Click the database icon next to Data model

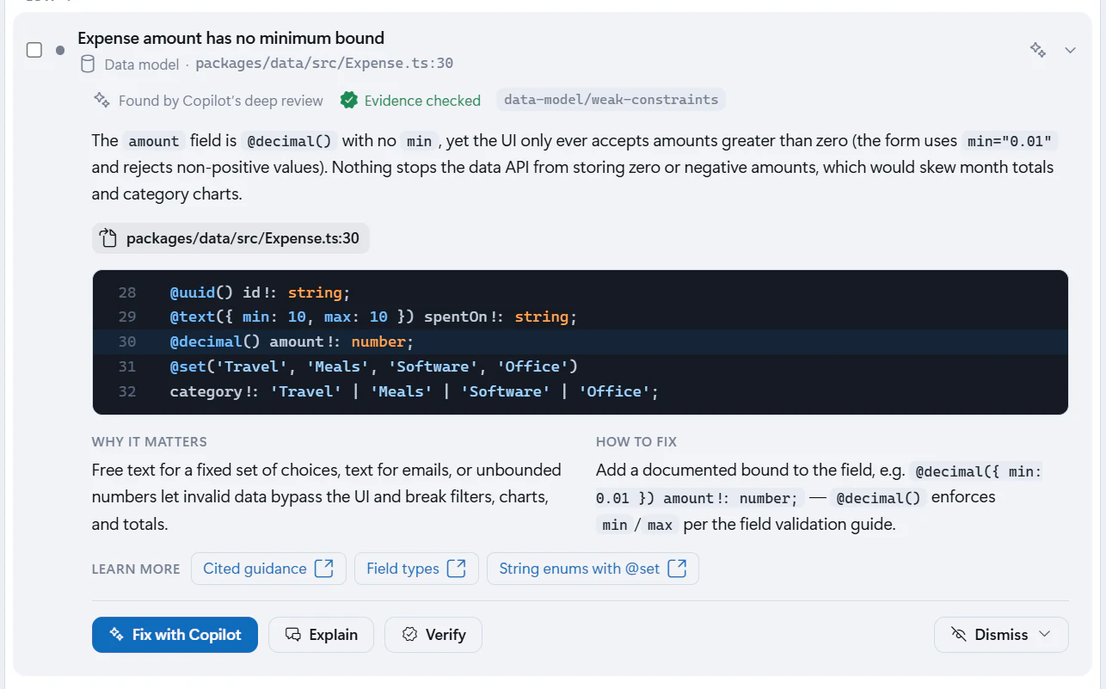click(88, 64)
